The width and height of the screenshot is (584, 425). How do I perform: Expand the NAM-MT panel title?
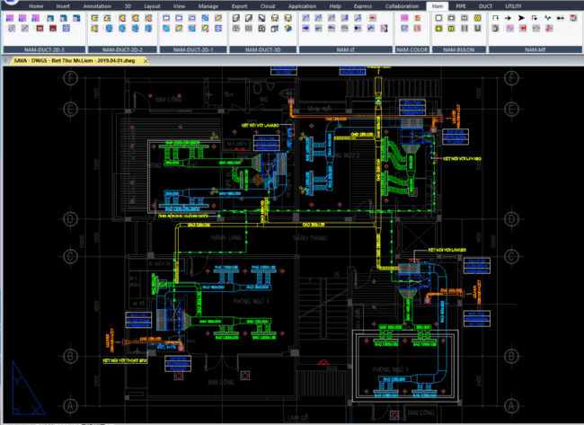(x=535, y=49)
